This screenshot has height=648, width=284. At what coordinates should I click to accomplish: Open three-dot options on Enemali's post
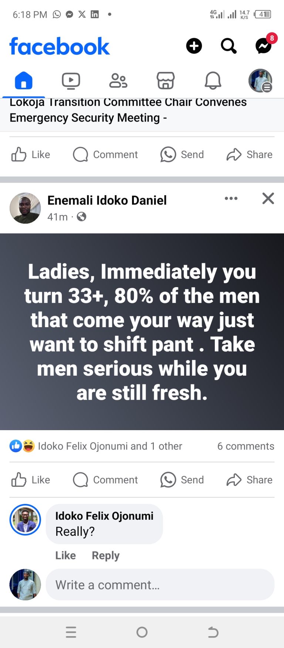[231, 199]
